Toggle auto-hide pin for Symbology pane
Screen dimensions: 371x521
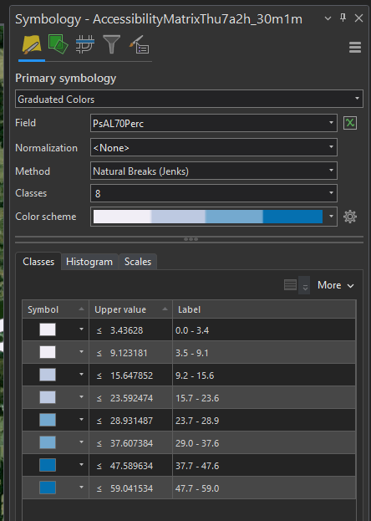click(x=343, y=18)
